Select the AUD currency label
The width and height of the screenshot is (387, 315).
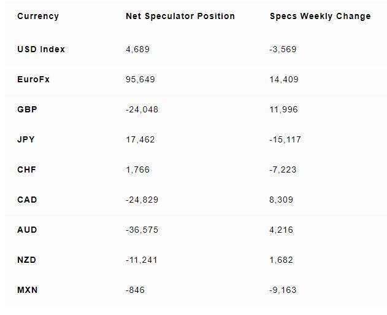pyautogui.click(x=27, y=230)
